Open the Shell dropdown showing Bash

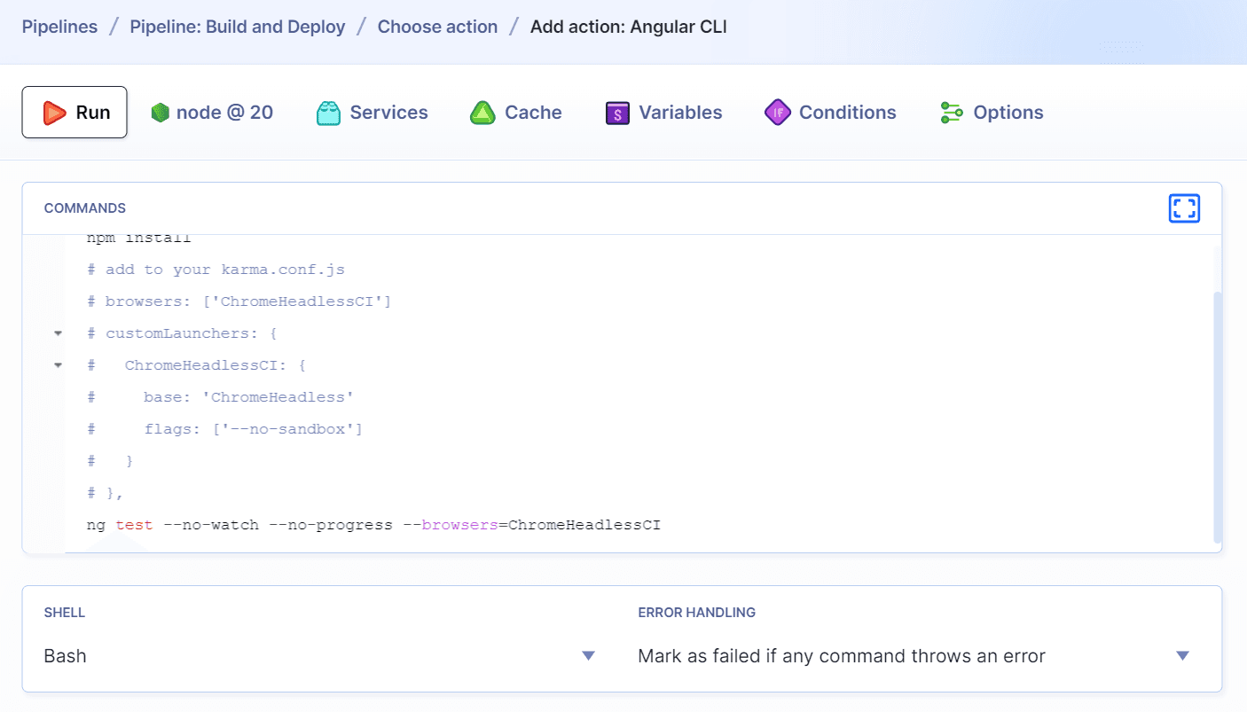(588, 655)
